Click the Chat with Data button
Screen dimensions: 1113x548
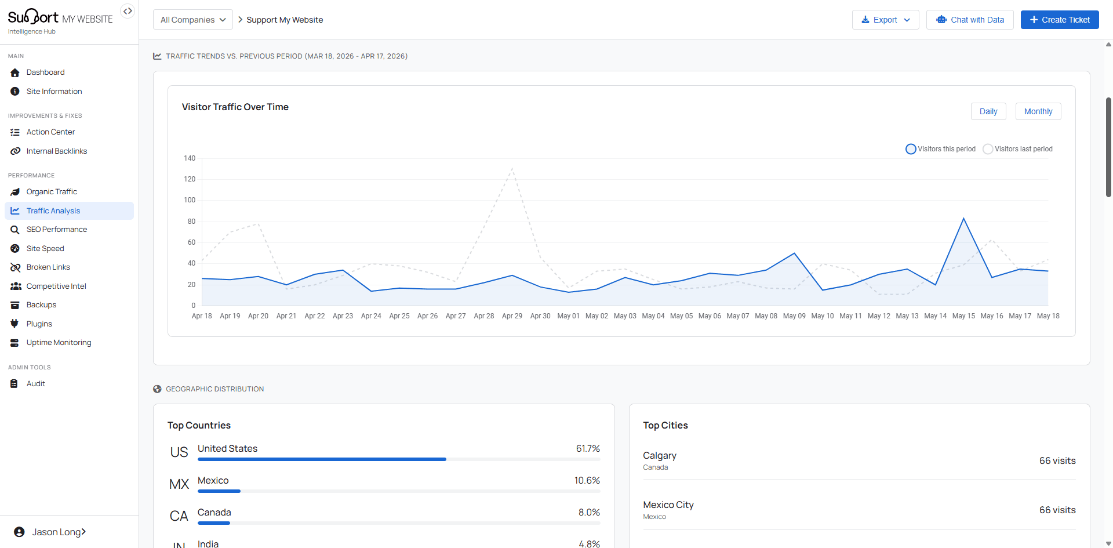tap(970, 20)
